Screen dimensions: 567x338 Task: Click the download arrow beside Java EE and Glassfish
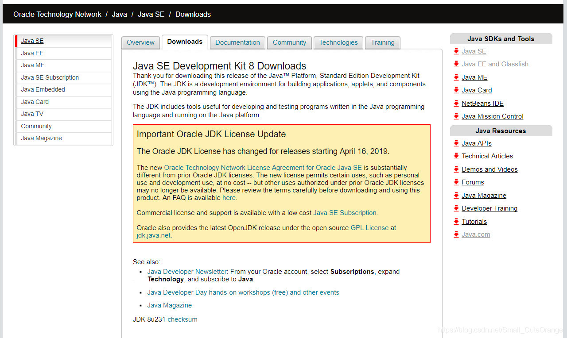456,64
